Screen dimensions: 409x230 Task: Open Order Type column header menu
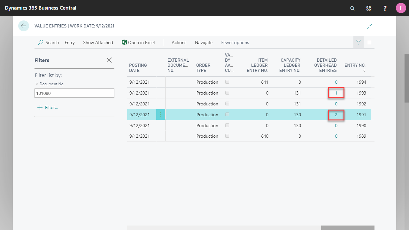click(x=203, y=68)
